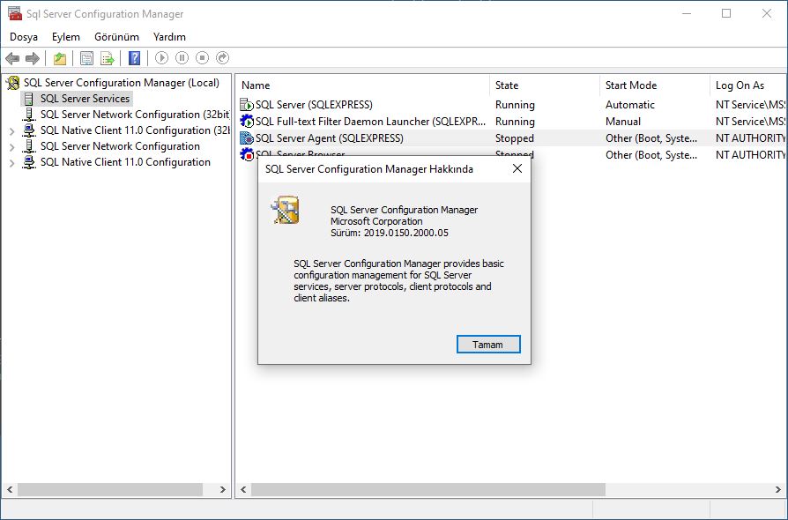This screenshot has width=788, height=520.
Task: Expand SQL Native Client 11.0 Configuration (32bit) node
Action: [11, 131]
